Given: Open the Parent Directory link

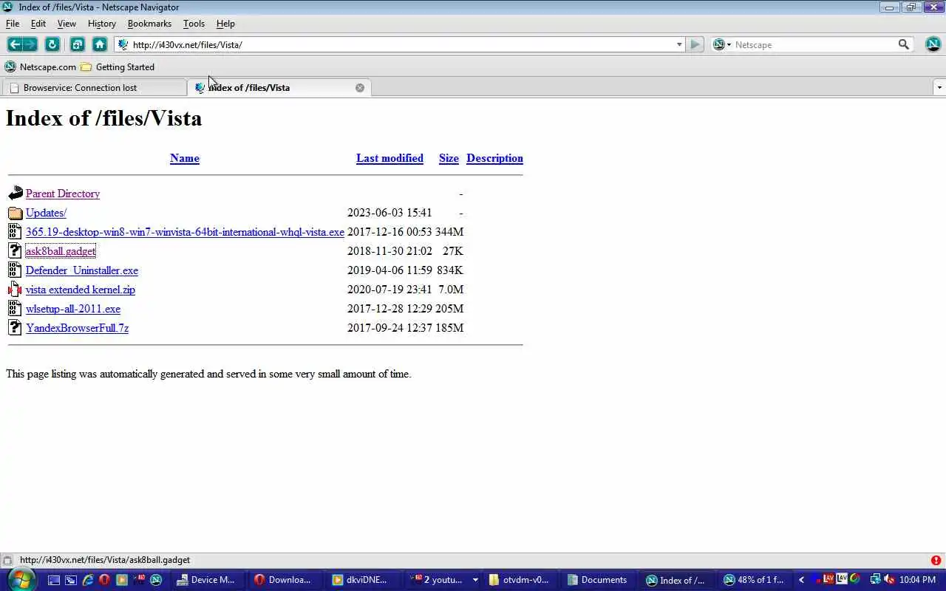Looking at the screenshot, I should tap(63, 194).
